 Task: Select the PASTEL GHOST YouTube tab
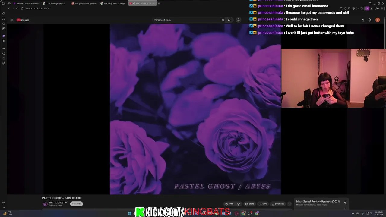[142, 3]
